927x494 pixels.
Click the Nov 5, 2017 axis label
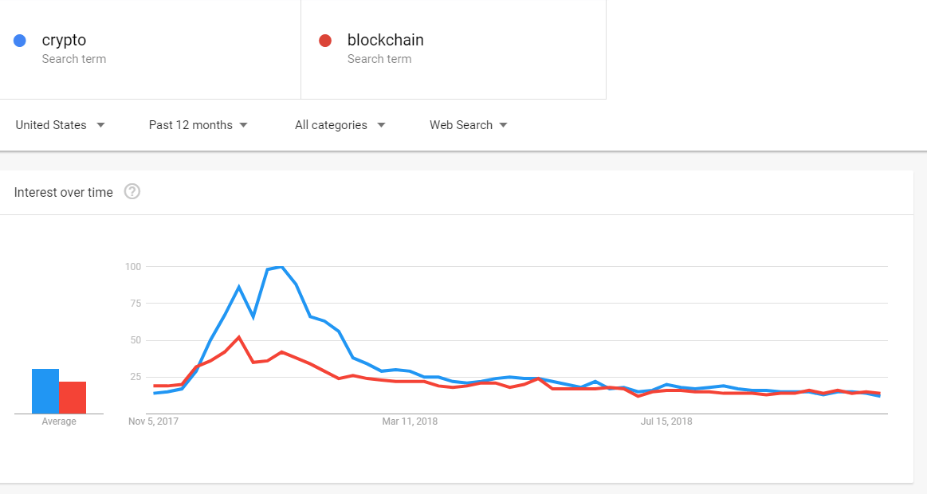(153, 421)
